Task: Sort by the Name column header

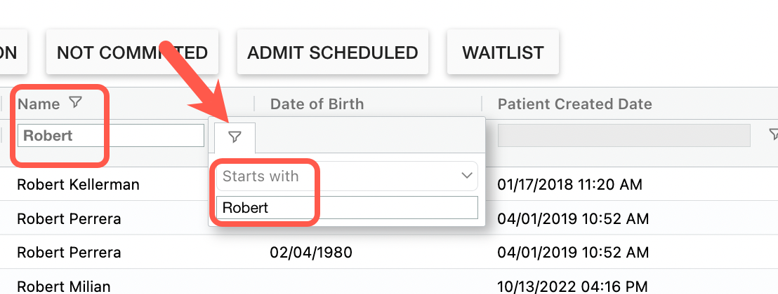Action: coord(39,104)
